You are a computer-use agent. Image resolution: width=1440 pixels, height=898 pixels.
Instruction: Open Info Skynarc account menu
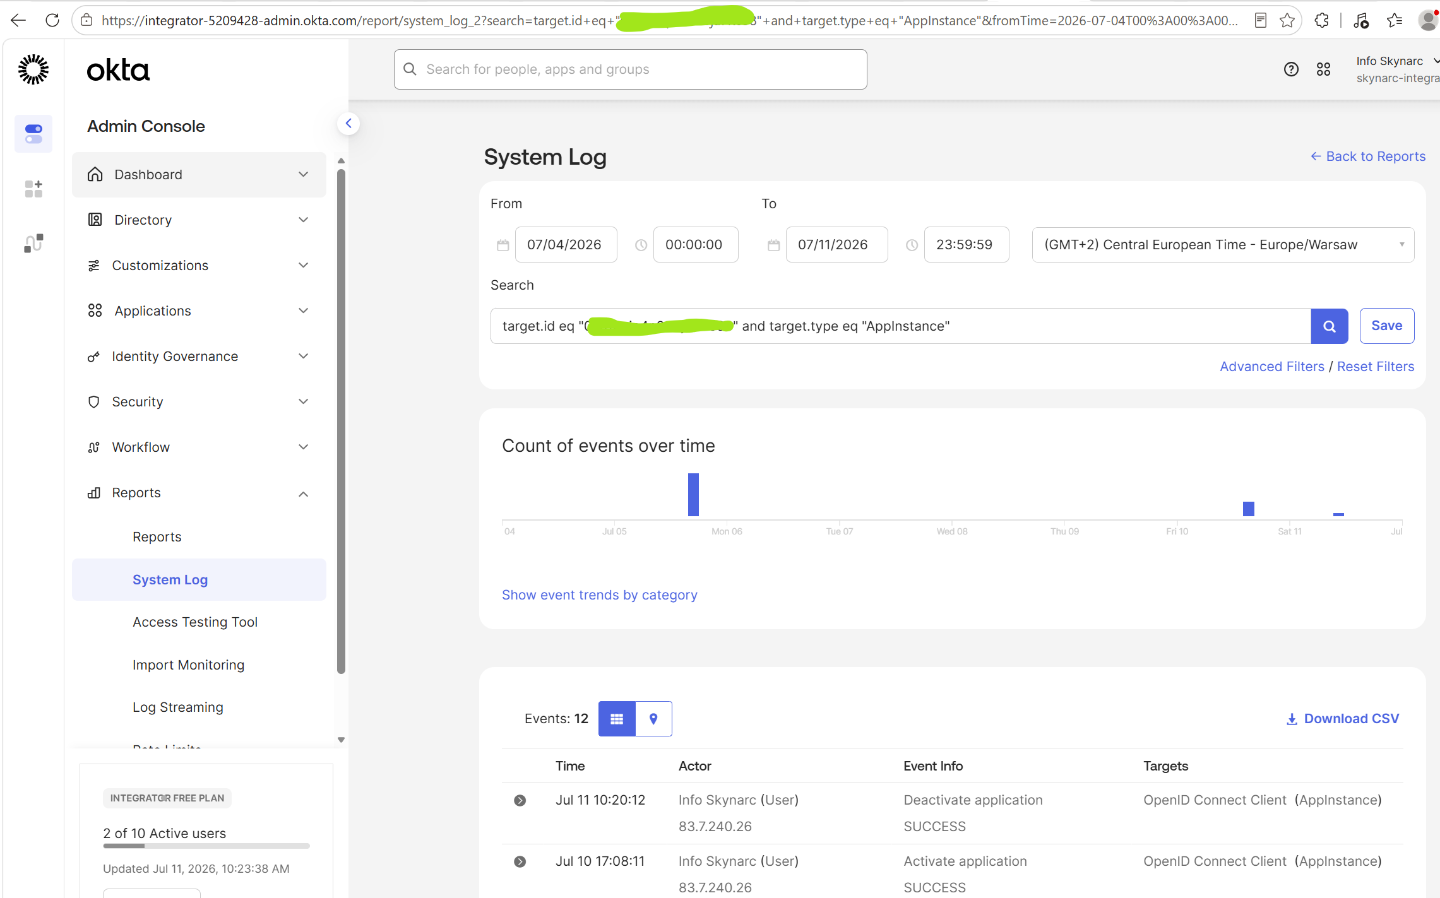tap(1397, 69)
